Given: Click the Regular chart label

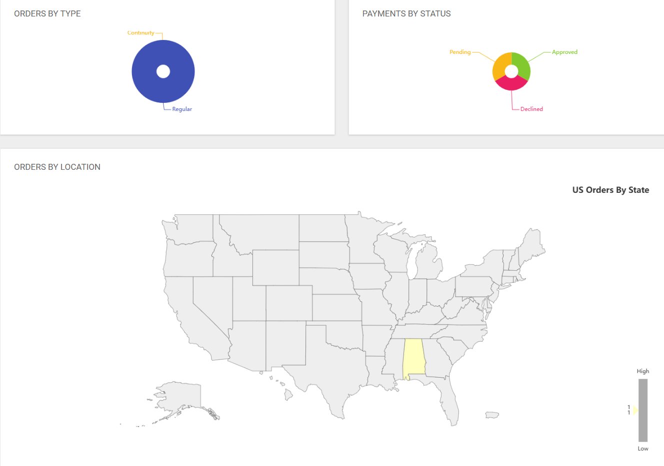Looking at the screenshot, I should pos(182,109).
